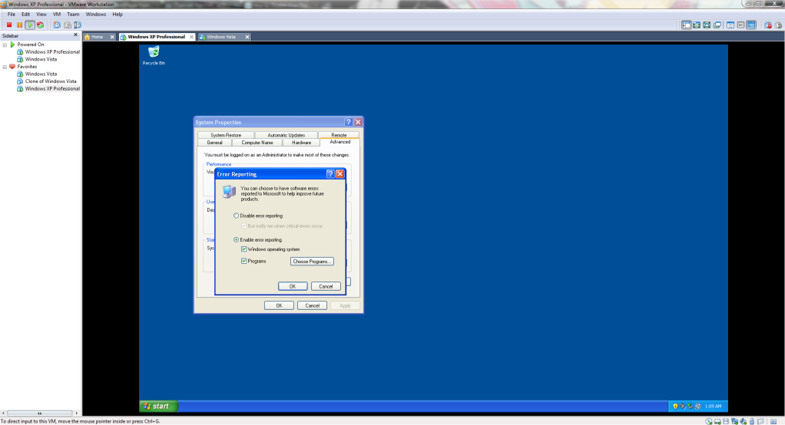785x425 pixels.
Task: Click the XP start button
Action: (159, 406)
